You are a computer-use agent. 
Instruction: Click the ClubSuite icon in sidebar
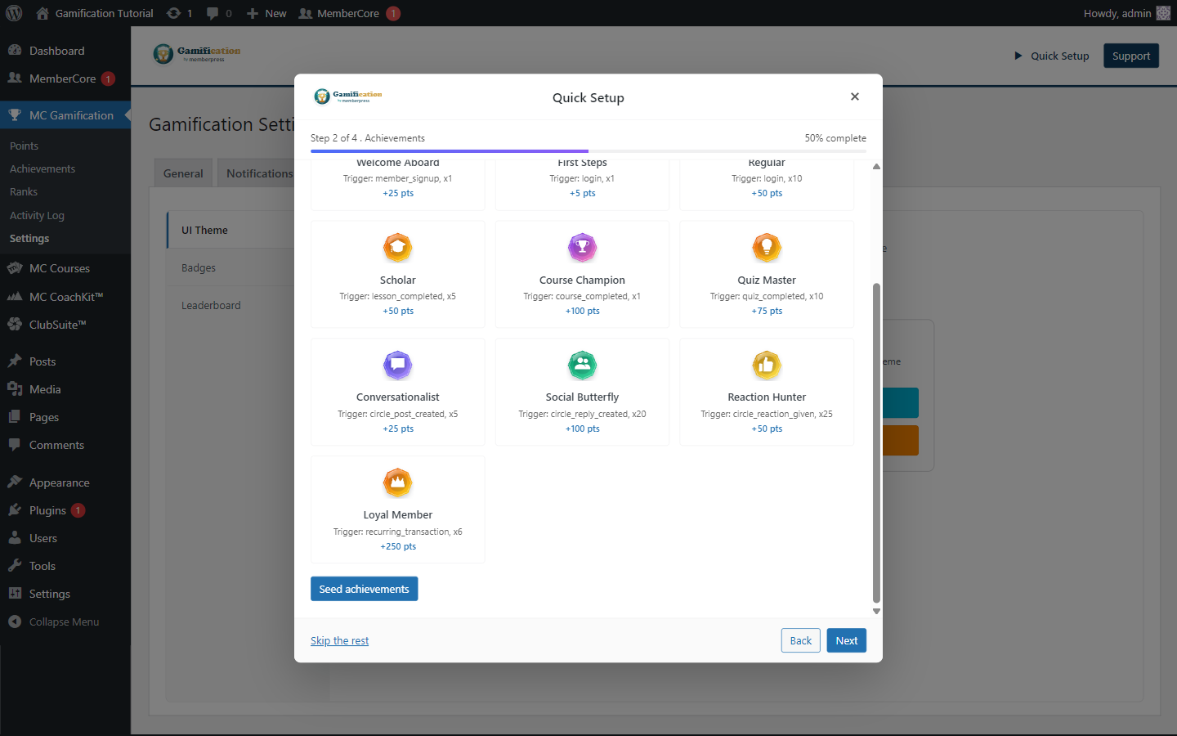click(x=15, y=325)
